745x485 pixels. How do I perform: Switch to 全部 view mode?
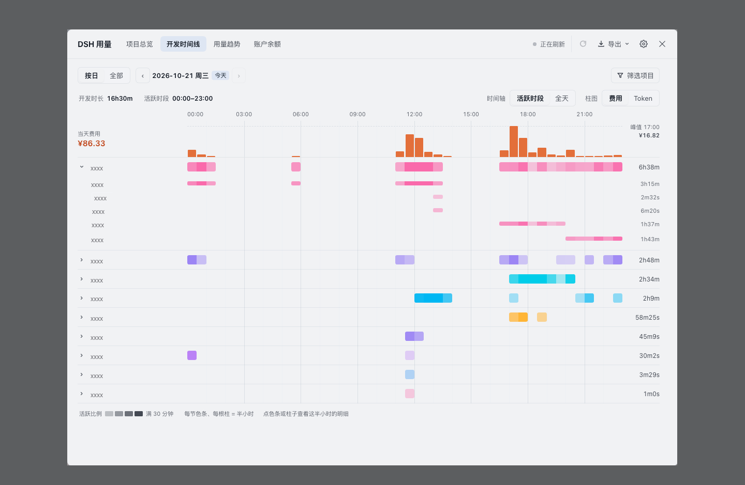pos(116,75)
